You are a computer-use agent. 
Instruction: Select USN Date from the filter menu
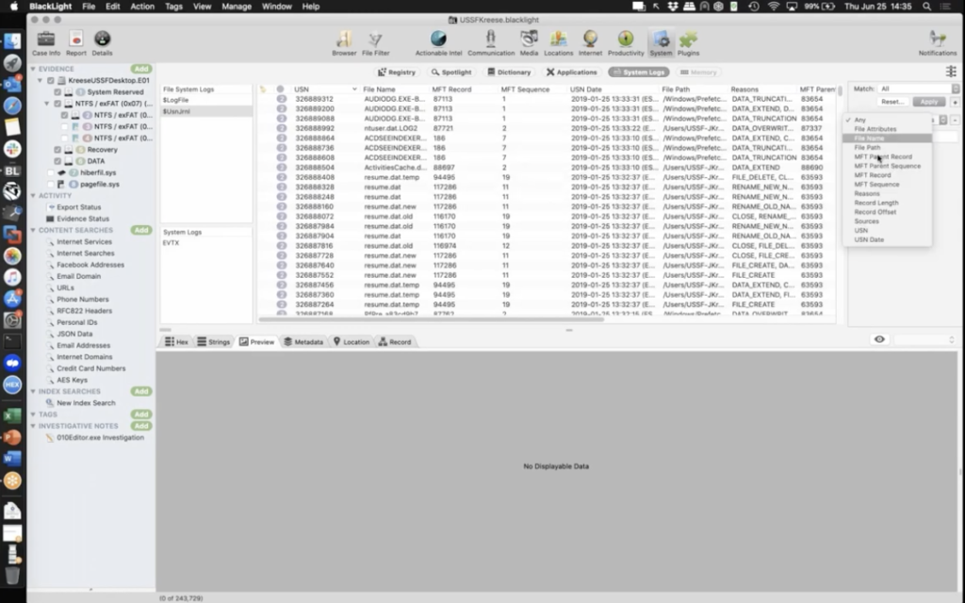(887, 240)
